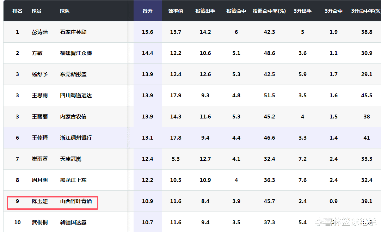Select player name 王丽丽
The width and height of the screenshot is (381, 232).
40,117
